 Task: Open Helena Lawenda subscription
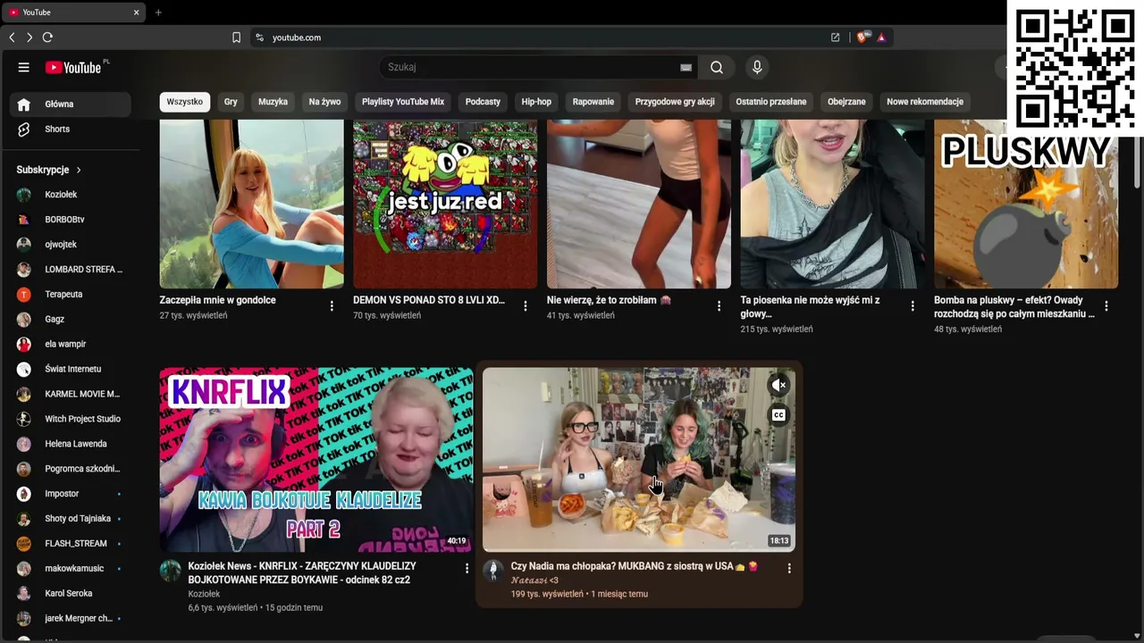coord(70,444)
